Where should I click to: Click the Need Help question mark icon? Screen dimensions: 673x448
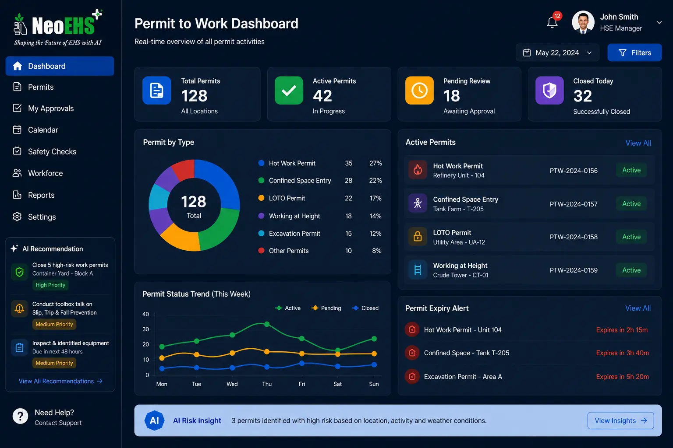tap(20, 416)
